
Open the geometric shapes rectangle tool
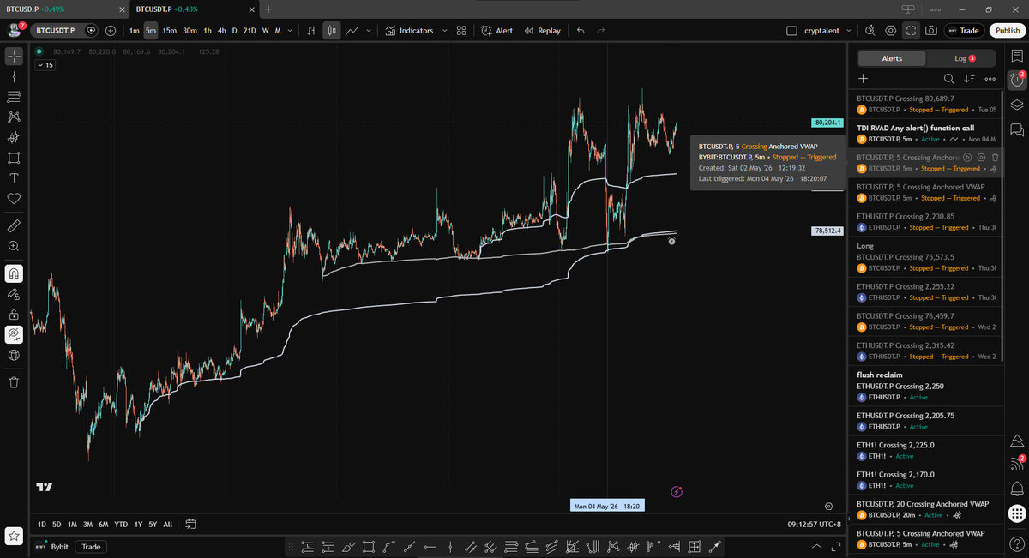click(14, 158)
